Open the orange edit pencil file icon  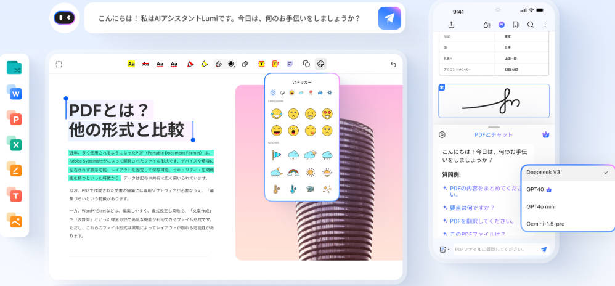pos(14,169)
